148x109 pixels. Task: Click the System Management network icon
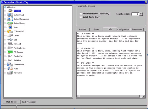click(10, 19)
